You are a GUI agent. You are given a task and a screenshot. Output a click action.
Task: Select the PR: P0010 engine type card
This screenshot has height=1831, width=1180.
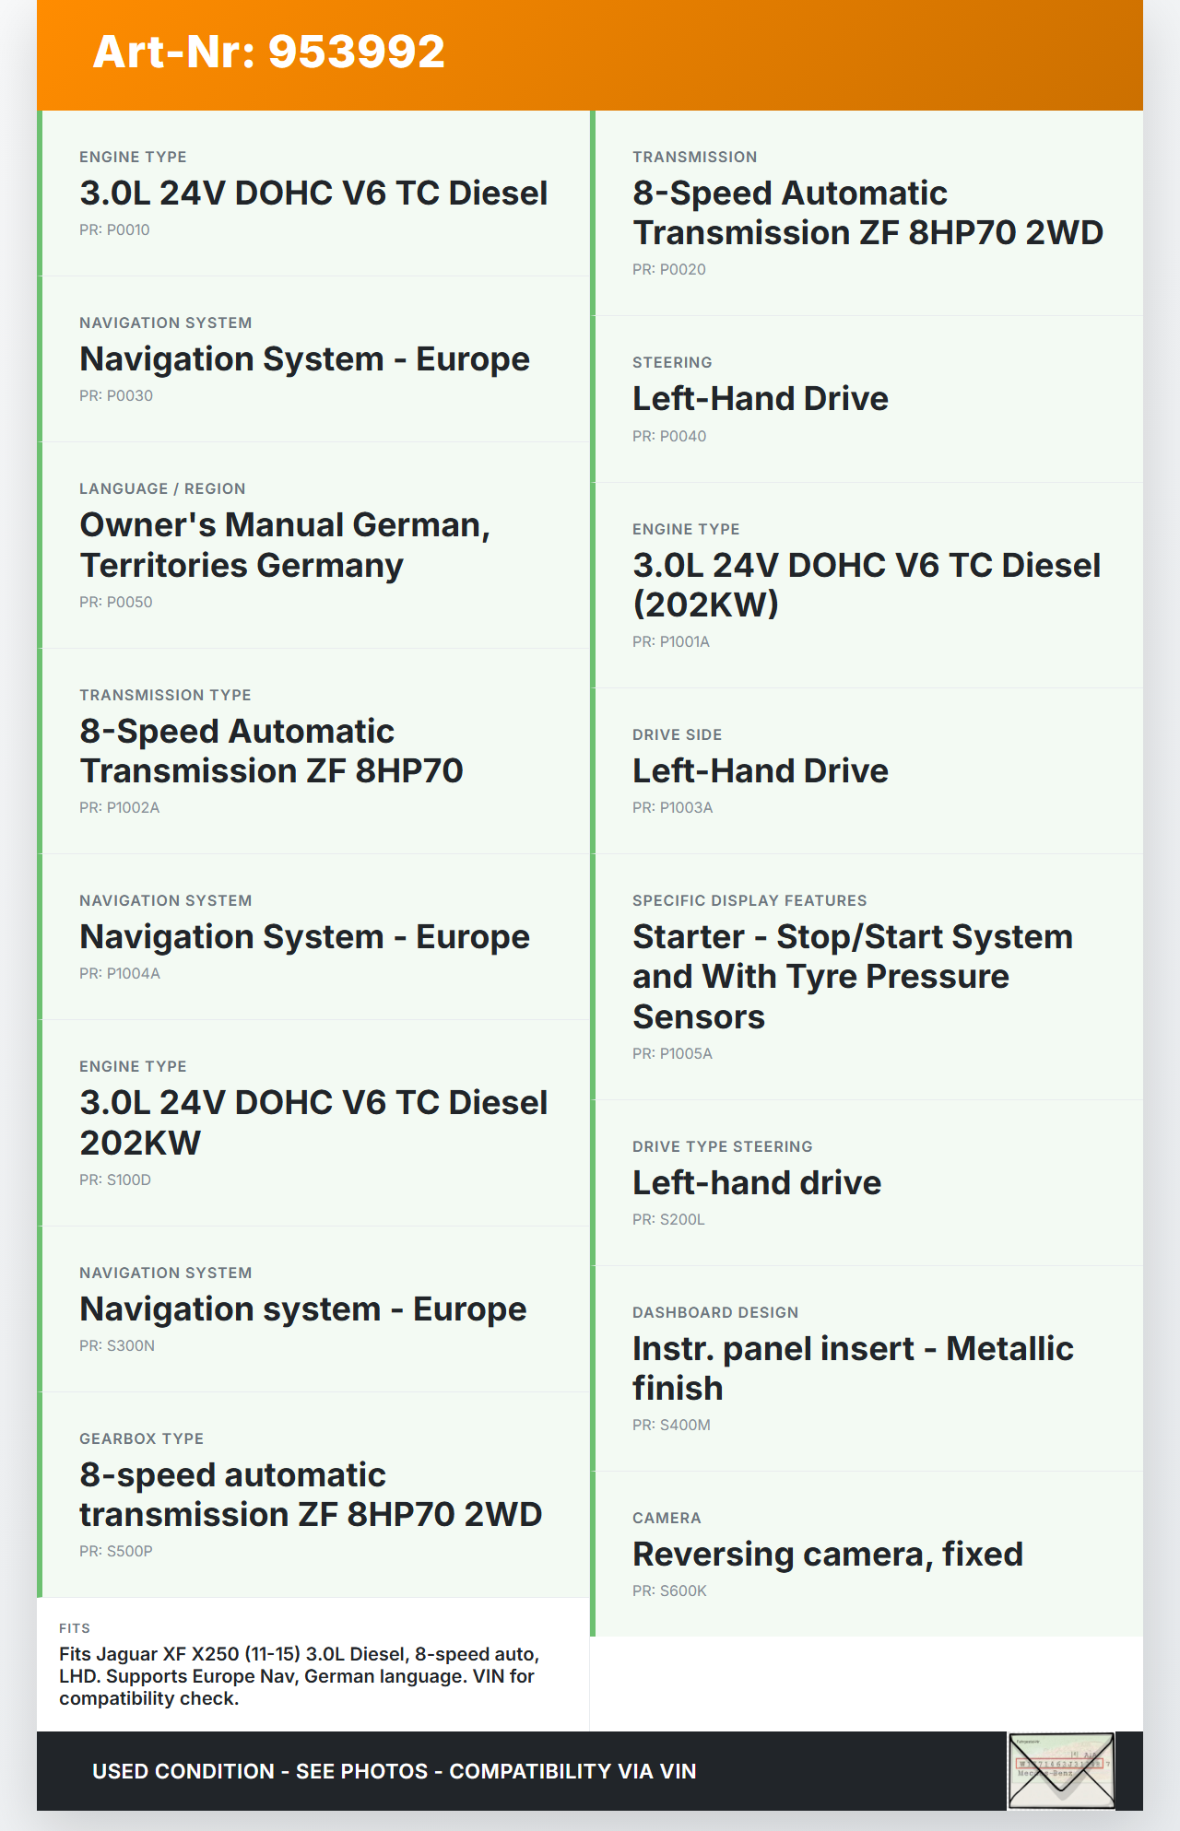[313, 194]
